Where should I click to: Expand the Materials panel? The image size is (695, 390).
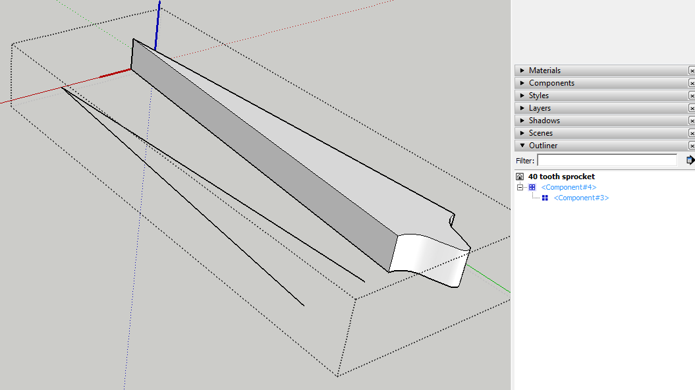(522, 70)
